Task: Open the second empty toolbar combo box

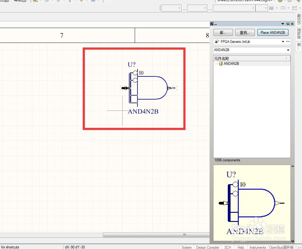Action: pos(197,8)
